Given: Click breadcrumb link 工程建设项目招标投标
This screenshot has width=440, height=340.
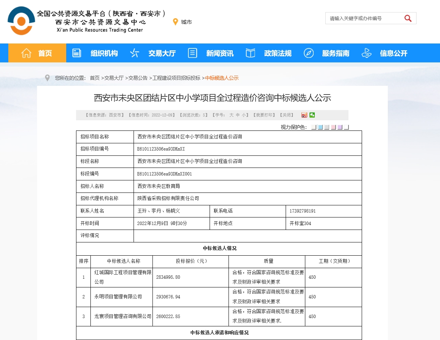Looking at the screenshot, I should point(177,78).
